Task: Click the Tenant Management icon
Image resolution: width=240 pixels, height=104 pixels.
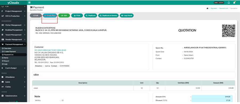Action: [x=2, y=35]
